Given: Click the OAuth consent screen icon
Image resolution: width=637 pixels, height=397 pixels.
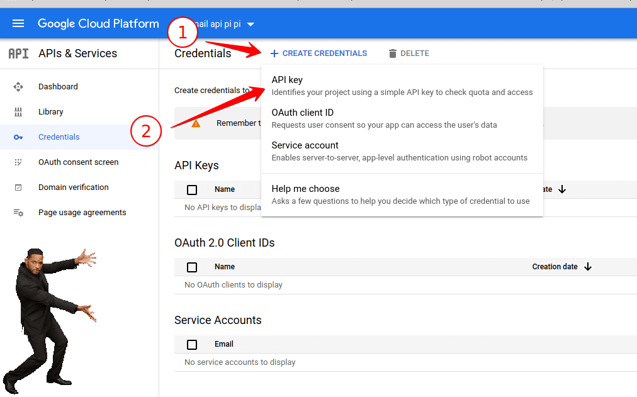Looking at the screenshot, I should [18, 162].
